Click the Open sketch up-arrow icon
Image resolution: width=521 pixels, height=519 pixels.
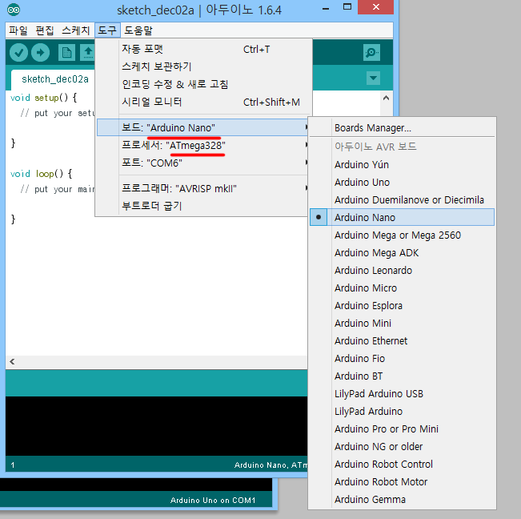coord(88,53)
